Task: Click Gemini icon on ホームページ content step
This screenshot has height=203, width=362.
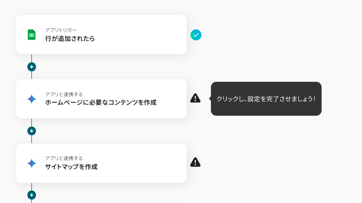Action: coord(31,99)
